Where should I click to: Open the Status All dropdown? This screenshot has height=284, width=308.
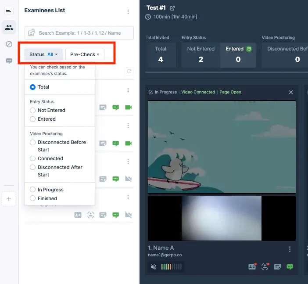[x=43, y=54]
